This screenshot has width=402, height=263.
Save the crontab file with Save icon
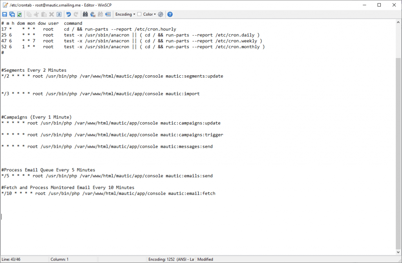(5, 15)
